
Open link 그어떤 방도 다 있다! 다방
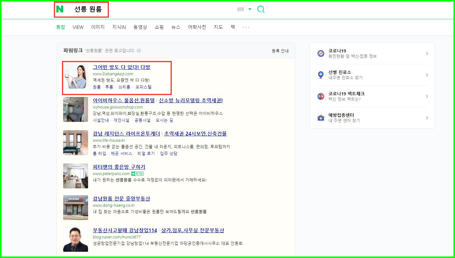click(121, 67)
